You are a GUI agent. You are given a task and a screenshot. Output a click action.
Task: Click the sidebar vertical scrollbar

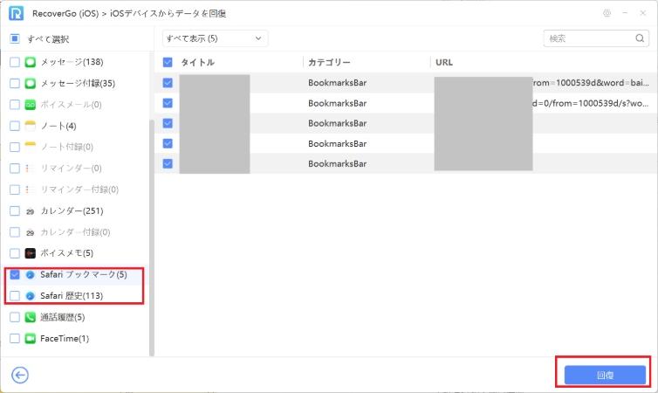pyautogui.click(x=152, y=238)
